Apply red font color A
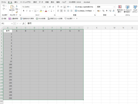This screenshot has height=104, width=138. (x=46, y=11)
